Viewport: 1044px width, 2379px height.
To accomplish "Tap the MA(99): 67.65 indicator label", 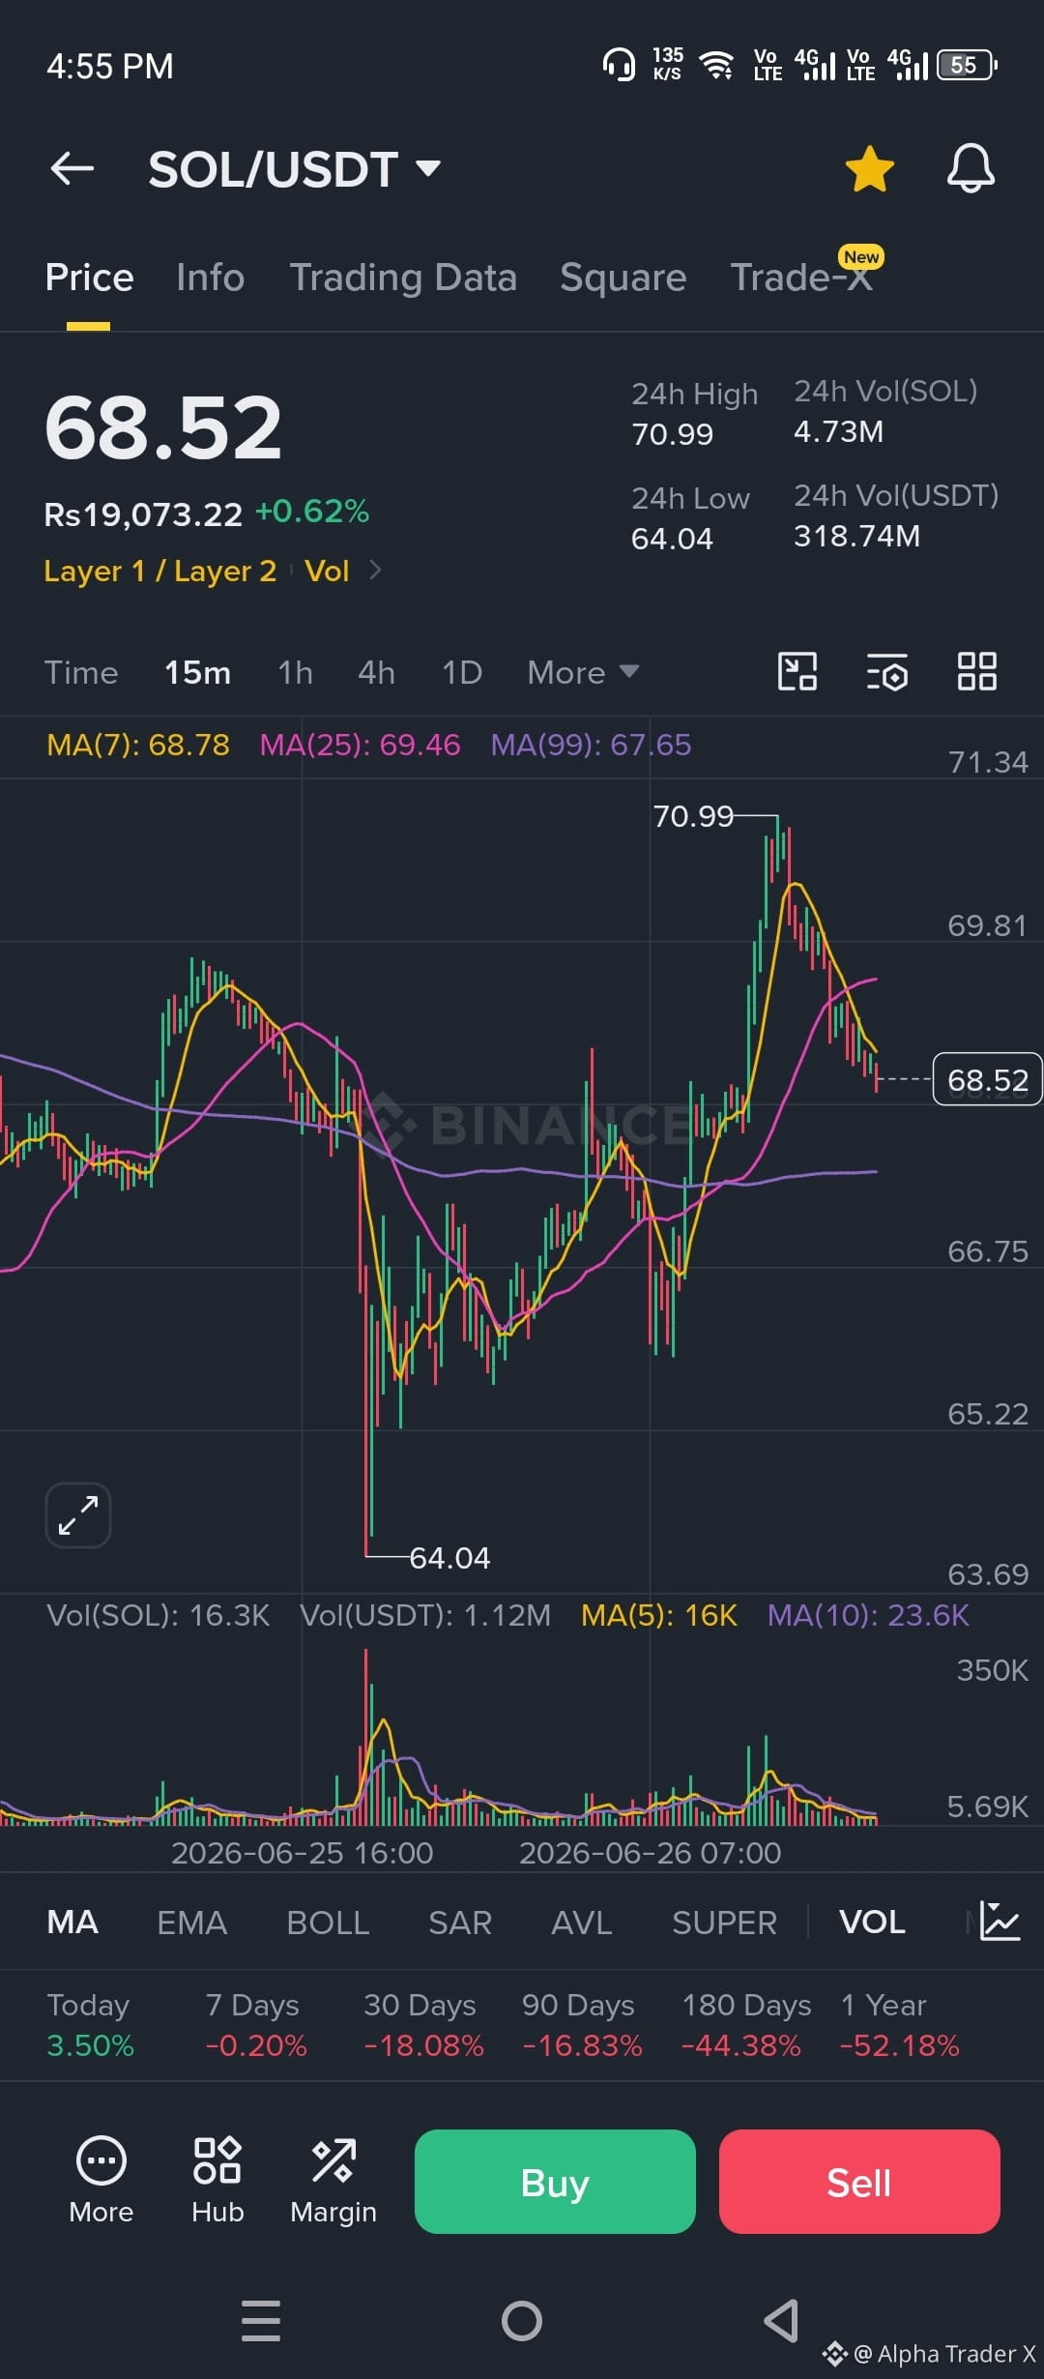I will 591,745.
